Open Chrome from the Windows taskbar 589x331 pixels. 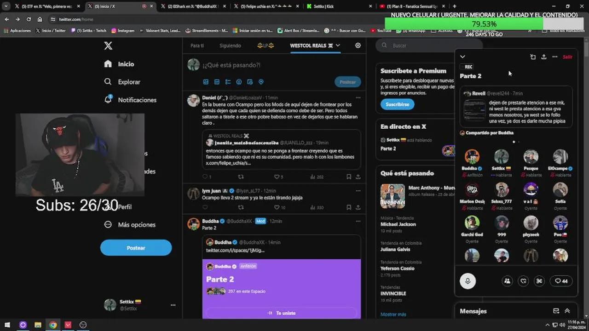click(53, 325)
